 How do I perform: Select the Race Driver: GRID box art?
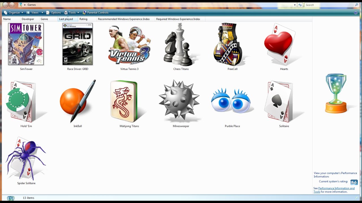click(77, 44)
